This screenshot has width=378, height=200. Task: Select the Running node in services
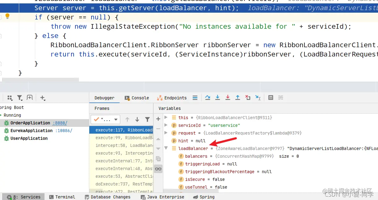tap(12, 115)
